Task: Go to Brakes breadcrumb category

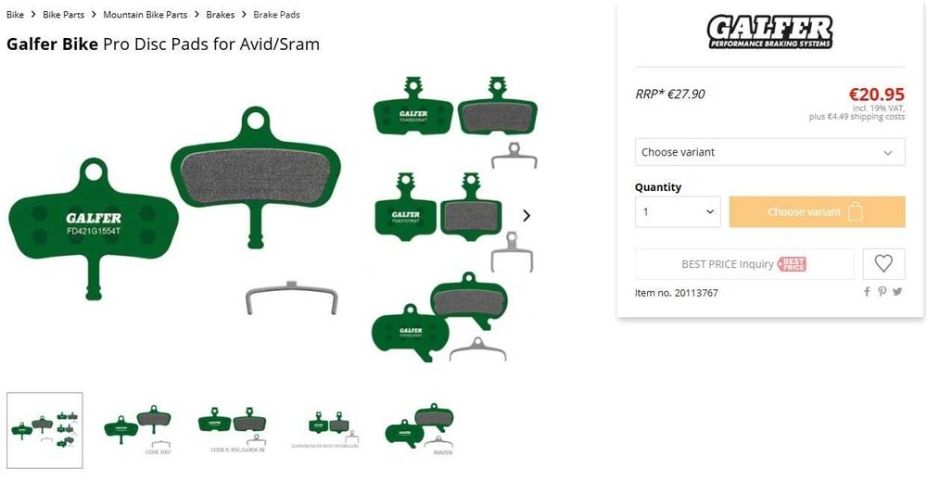Action: pos(220,15)
